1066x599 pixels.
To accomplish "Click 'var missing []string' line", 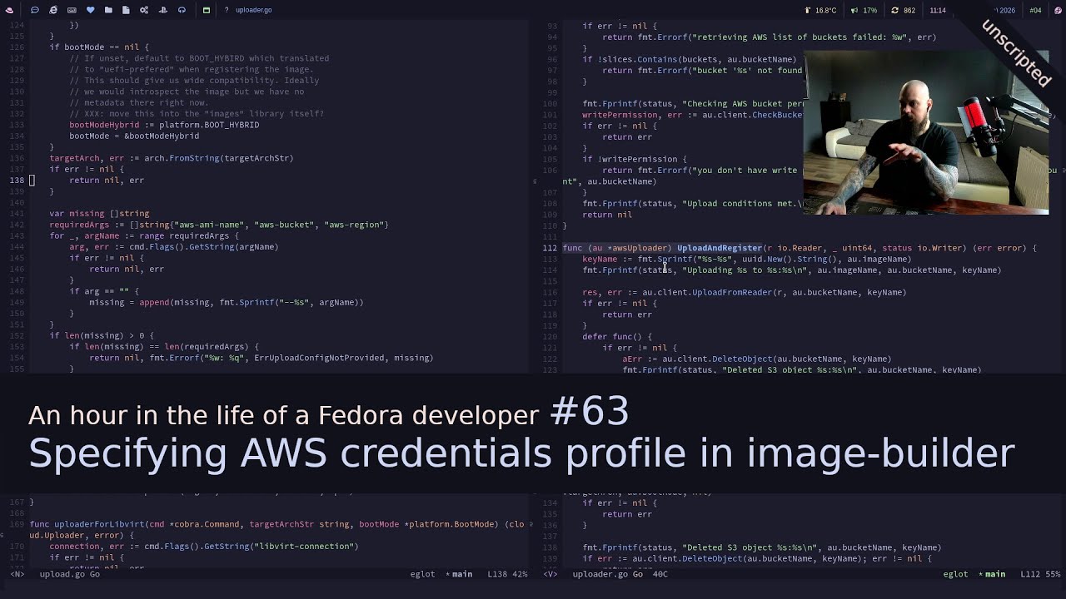I will 99,214.
